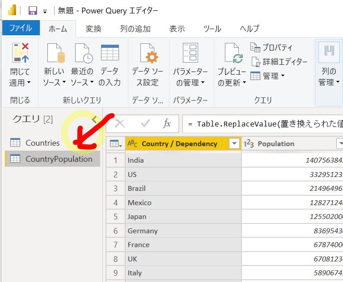
Task: Select the France cell
Action: click(183, 245)
